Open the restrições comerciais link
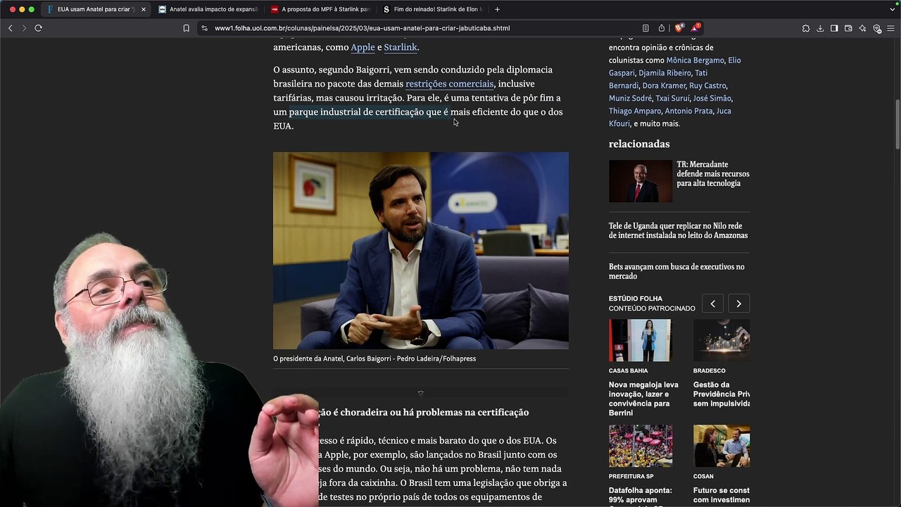 pyautogui.click(x=449, y=84)
